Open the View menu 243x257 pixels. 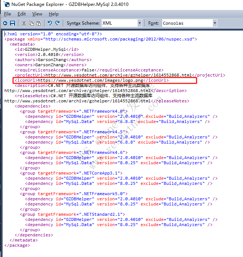coord(37,14)
